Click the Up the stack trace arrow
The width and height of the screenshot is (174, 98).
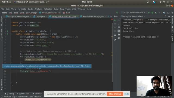point(119,20)
